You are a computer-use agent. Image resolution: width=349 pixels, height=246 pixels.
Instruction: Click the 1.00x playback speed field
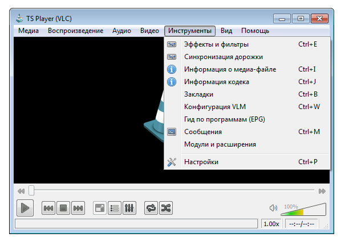[x=271, y=224]
